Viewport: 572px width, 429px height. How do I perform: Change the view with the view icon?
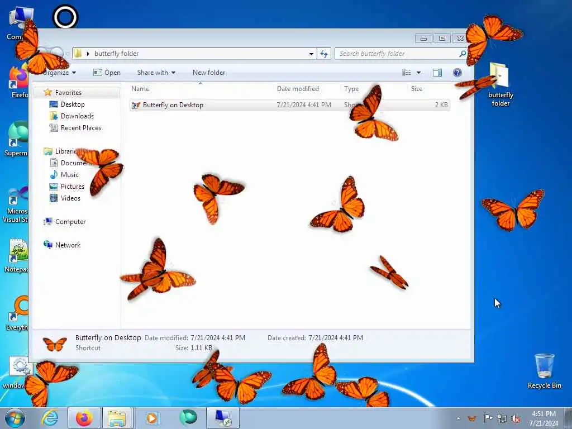coord(407,73)
